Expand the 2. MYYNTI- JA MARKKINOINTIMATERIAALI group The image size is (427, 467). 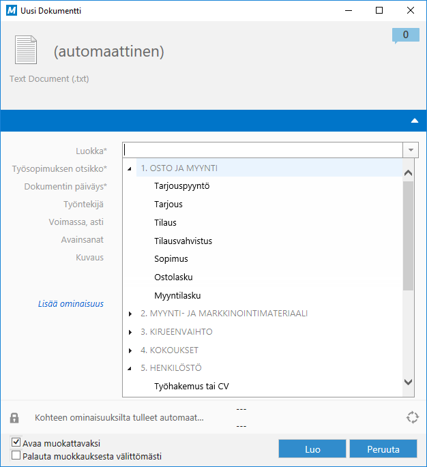130,314
